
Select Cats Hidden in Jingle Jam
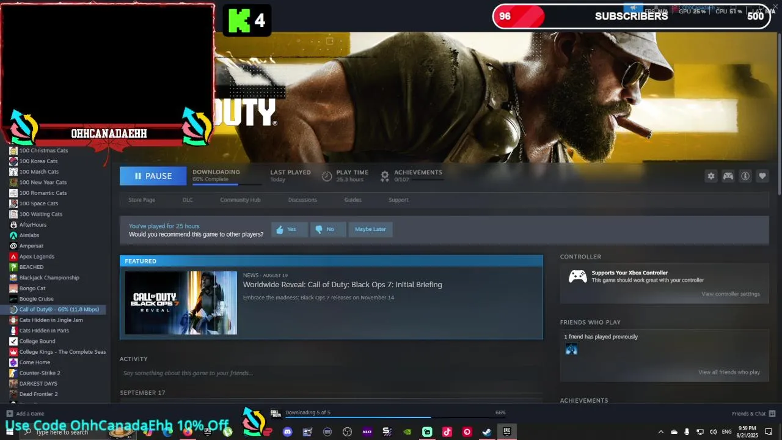pyautogui.click(x=51, y=320)
